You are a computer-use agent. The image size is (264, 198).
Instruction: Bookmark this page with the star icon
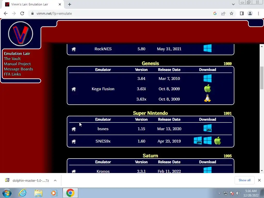pos(232,13)
